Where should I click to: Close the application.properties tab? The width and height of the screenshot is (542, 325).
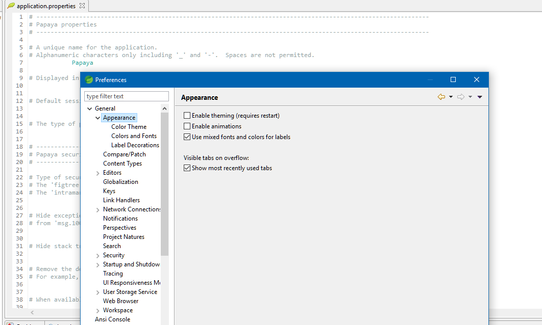pyautogui.click(x=82, y=6)
